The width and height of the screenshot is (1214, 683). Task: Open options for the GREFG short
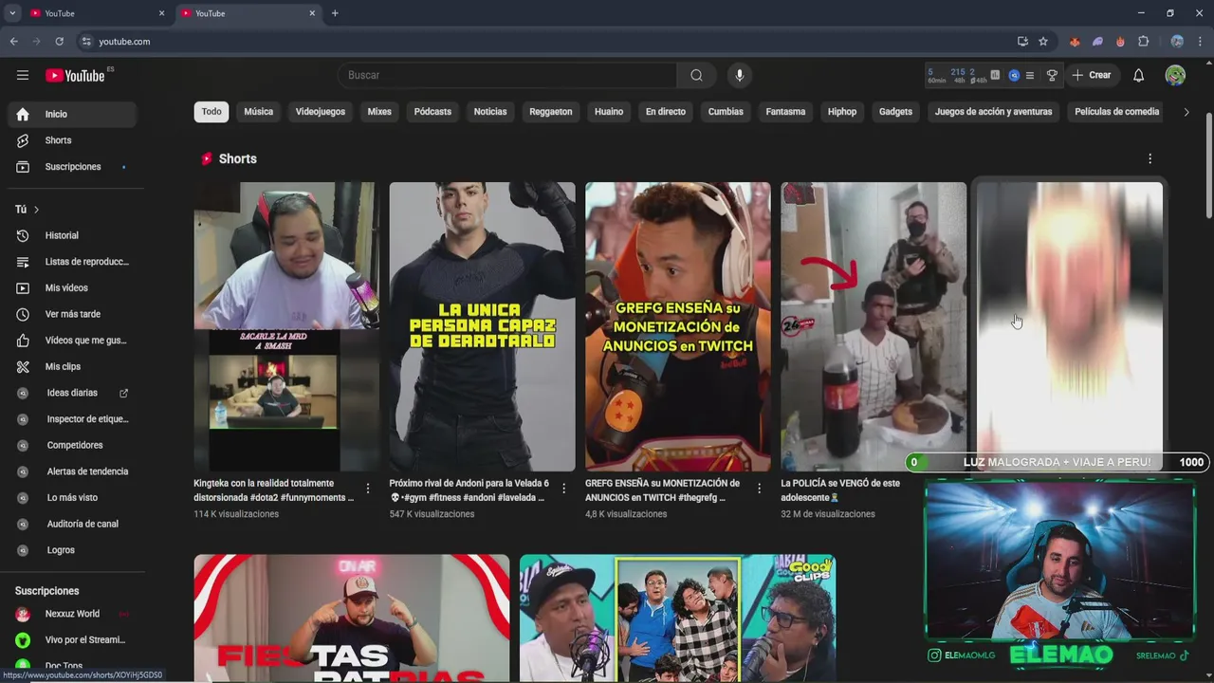coord(759,489)
